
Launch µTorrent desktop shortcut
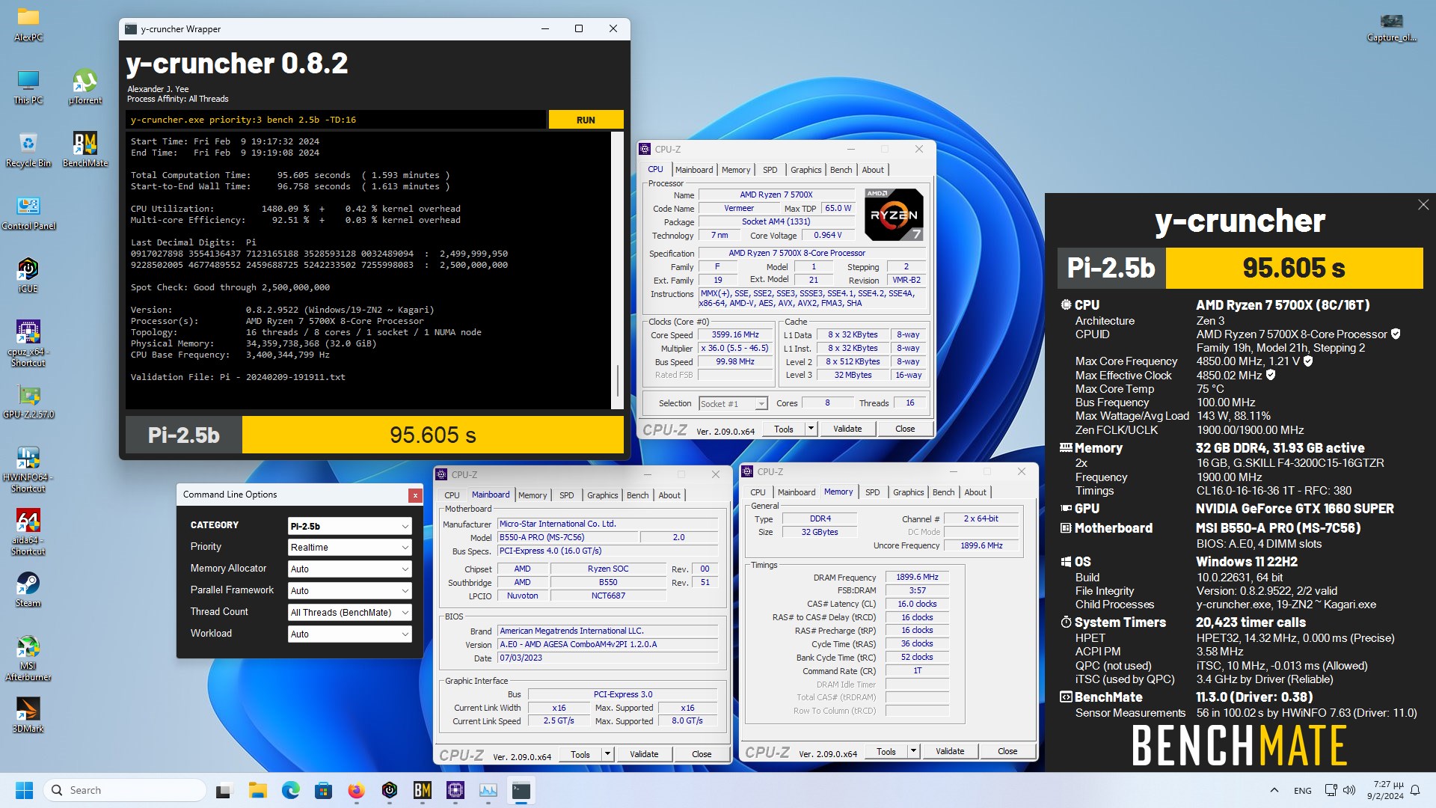point(85,87)
